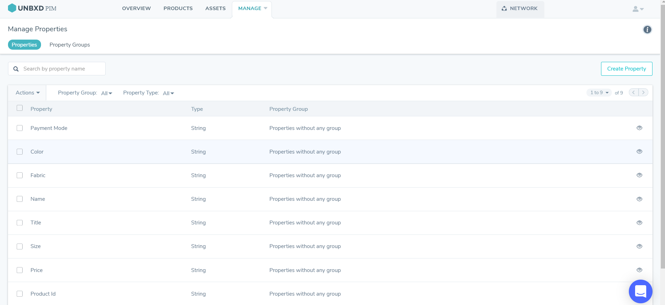Click group text in Fabric row
This screenshot has height=305, width=665.
pos(305,175)
